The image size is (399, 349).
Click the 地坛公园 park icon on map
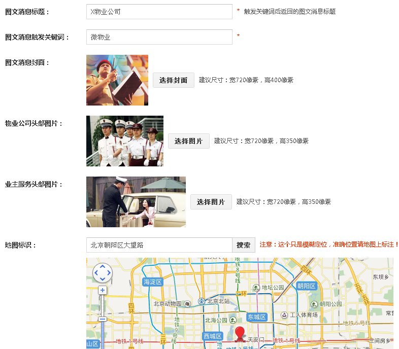pos(257,288)
